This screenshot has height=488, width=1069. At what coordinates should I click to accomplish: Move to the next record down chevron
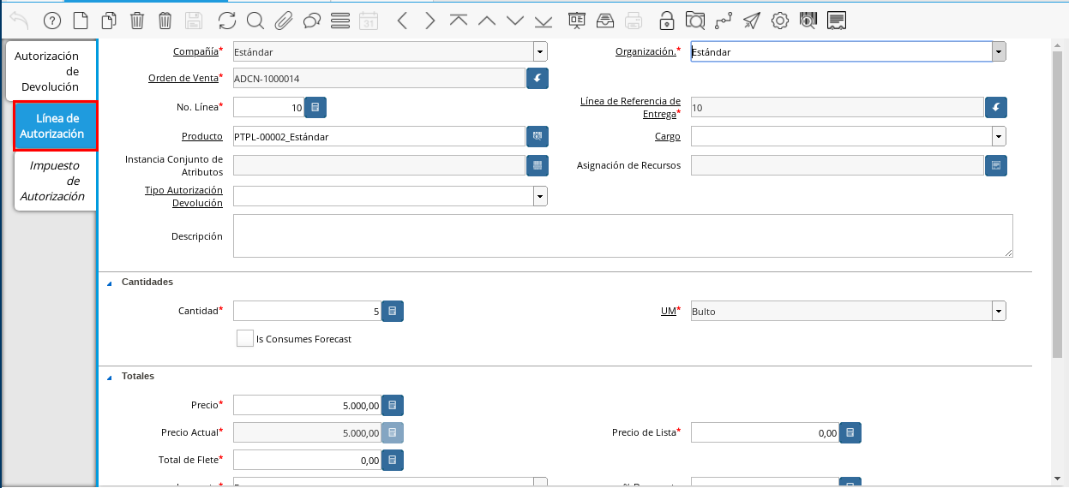coord(514,20)
